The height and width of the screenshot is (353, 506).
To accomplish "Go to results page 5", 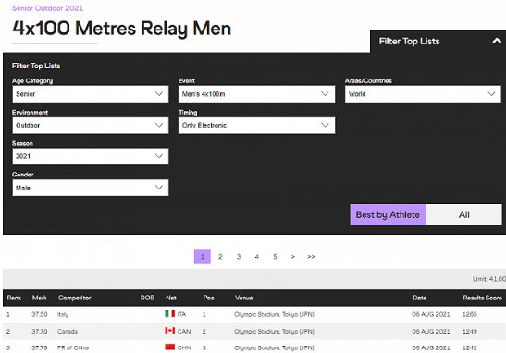I will [275, 257].
